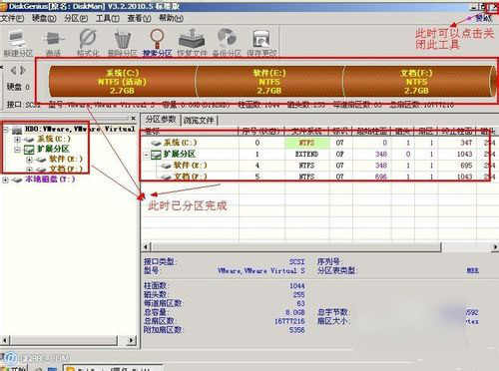Click the EXTEND file system cell
This screenshot has width=499, height=371.
pos(306,155)
